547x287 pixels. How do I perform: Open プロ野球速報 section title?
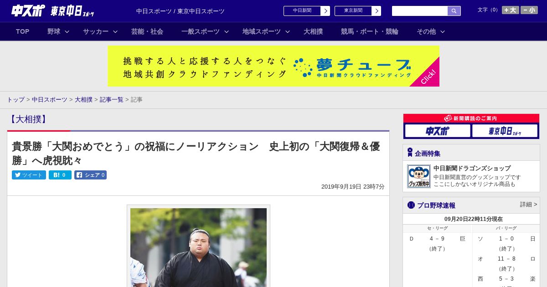[436, 205]
